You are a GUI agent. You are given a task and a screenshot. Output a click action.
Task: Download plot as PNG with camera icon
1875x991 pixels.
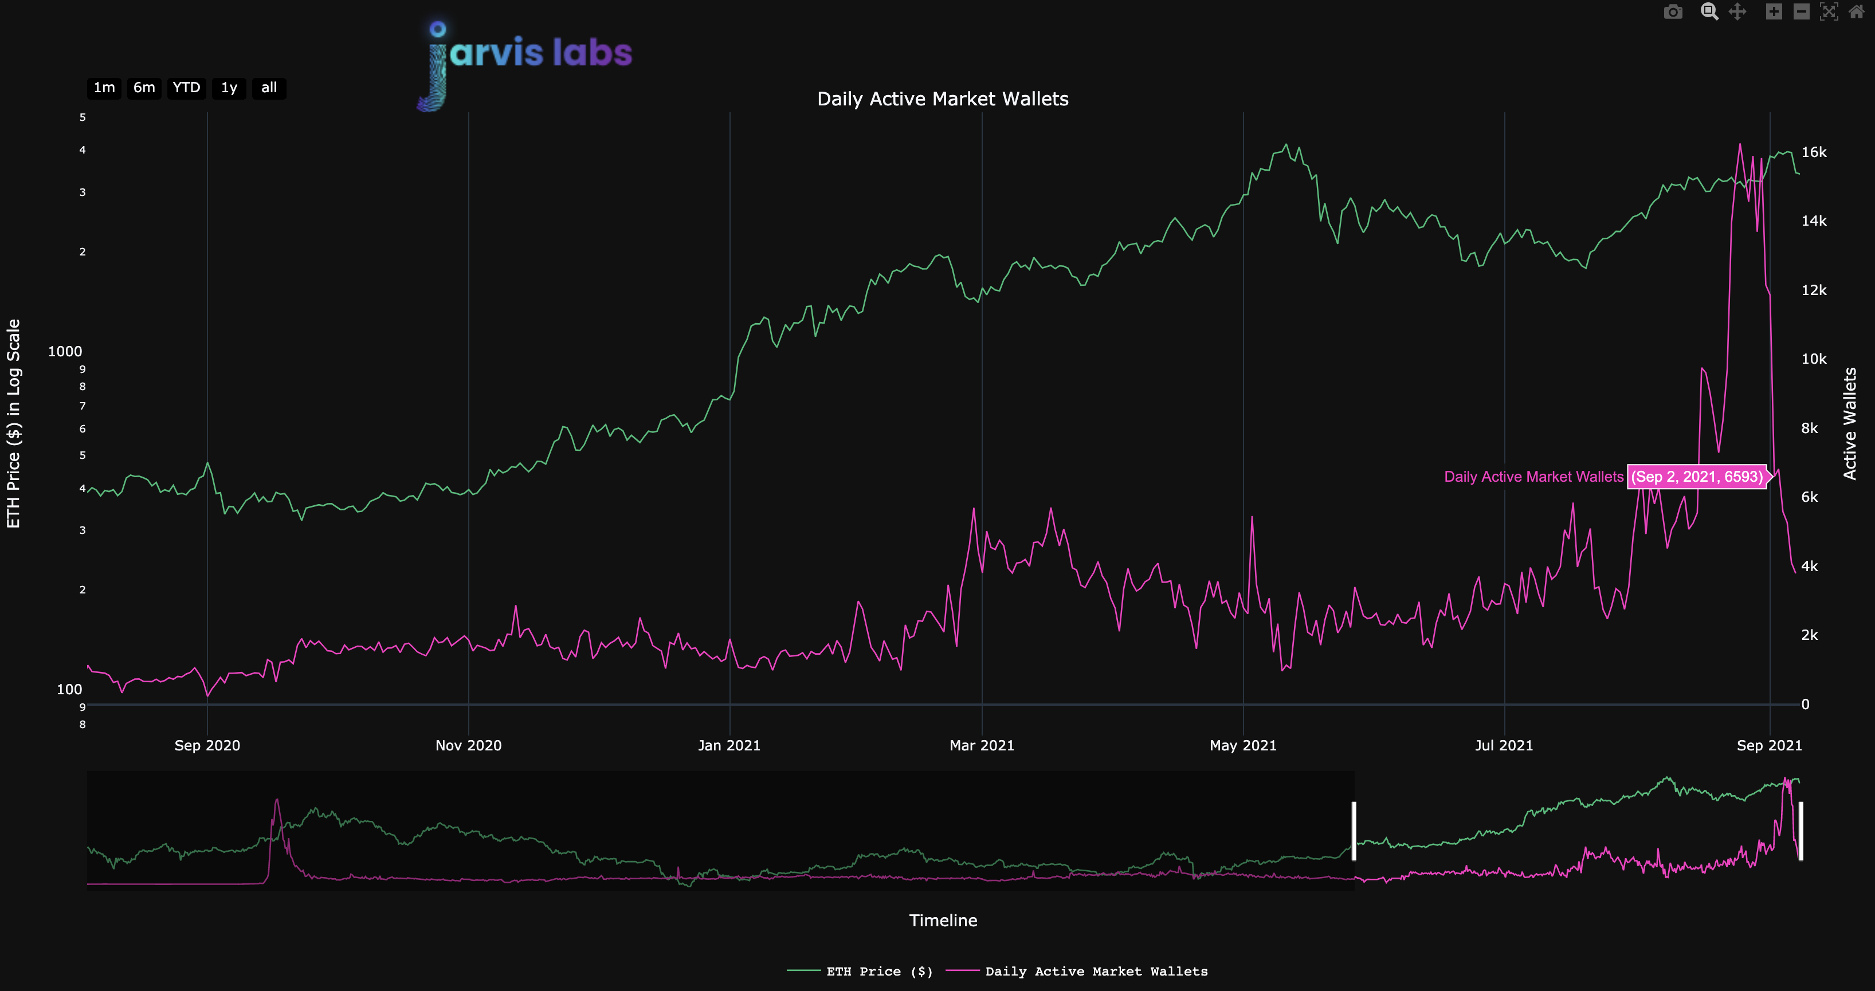[x=1673, y=11]
